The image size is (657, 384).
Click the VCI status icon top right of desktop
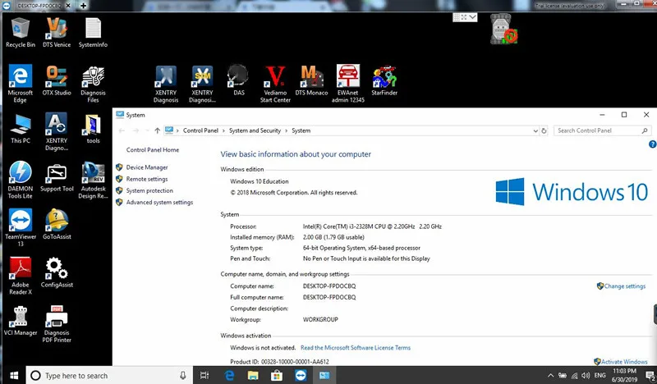point(503,30)
